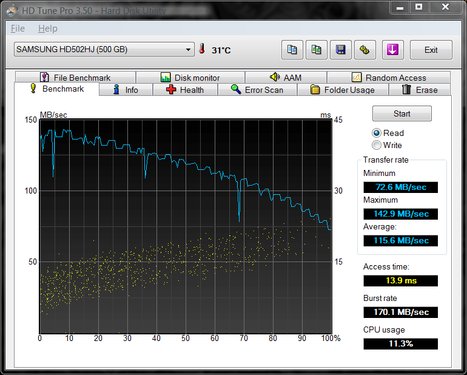Click the Minimum value 72.6 MB/sec
467x375 pixels.
coord(400,187)
